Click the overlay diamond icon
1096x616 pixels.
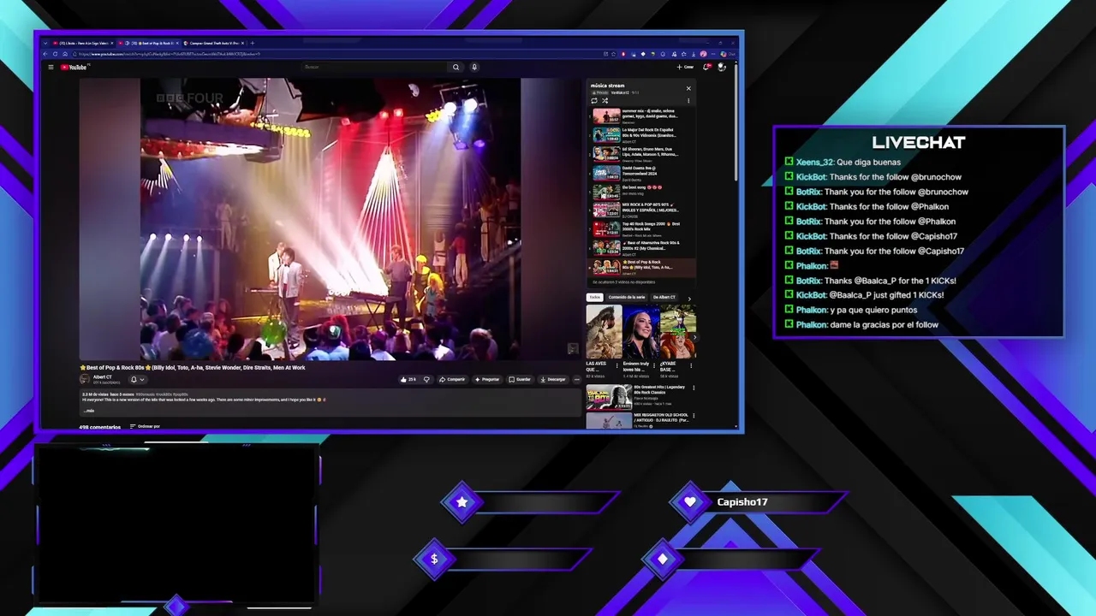click(x=663, y=559)
